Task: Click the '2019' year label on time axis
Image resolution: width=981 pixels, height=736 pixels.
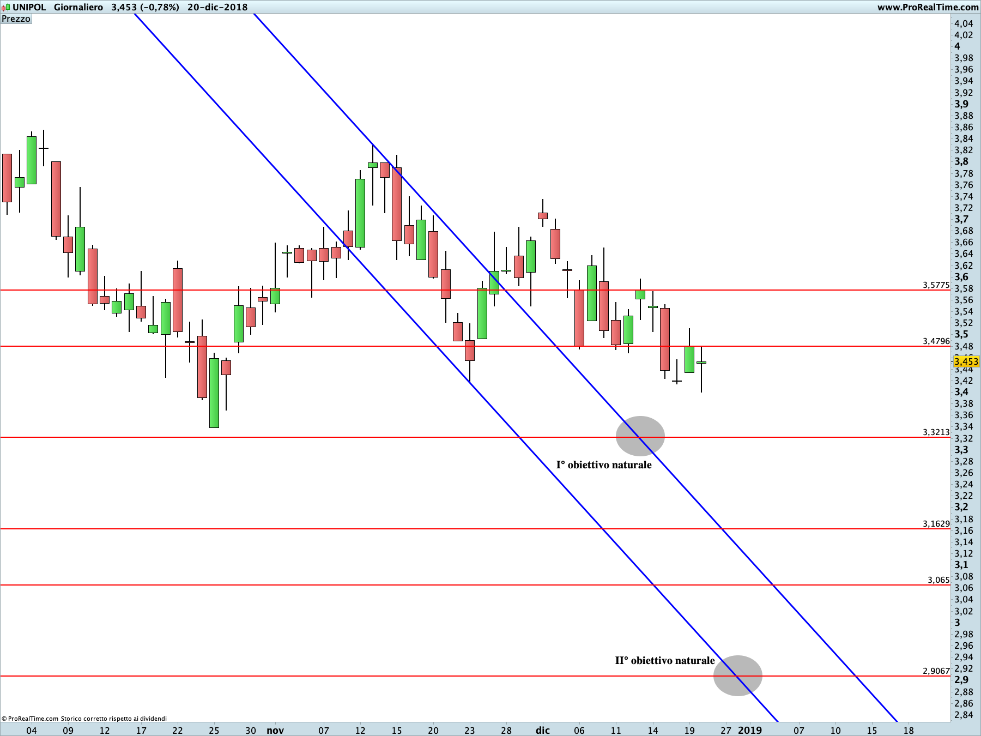Action: 750,730
